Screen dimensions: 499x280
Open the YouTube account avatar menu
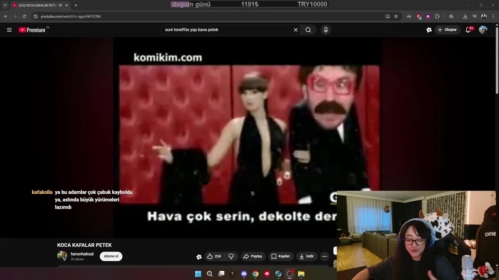click(483, 30)
